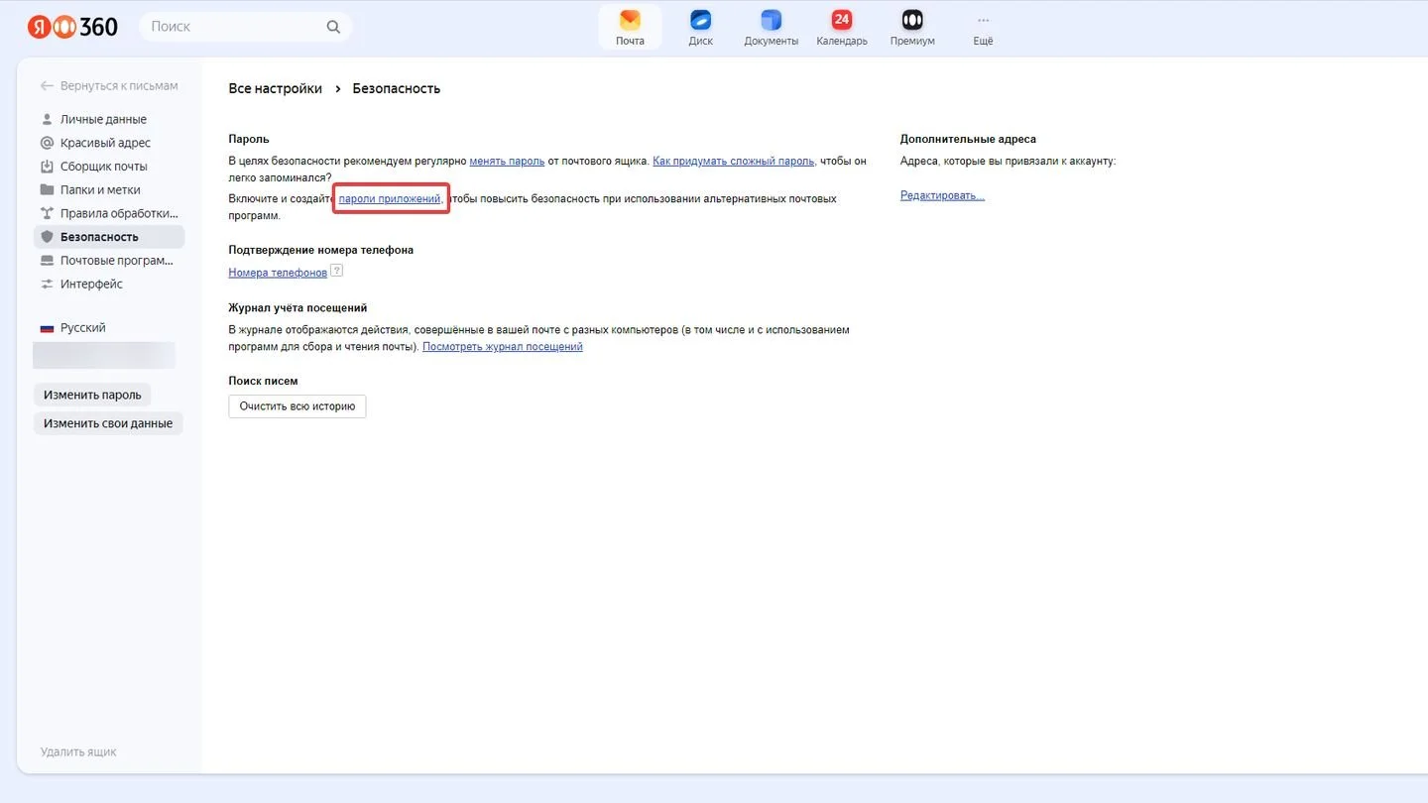Click the sliders icon for Интерфейс
This screenshot has width=1428, height=803.
[47, 285]
